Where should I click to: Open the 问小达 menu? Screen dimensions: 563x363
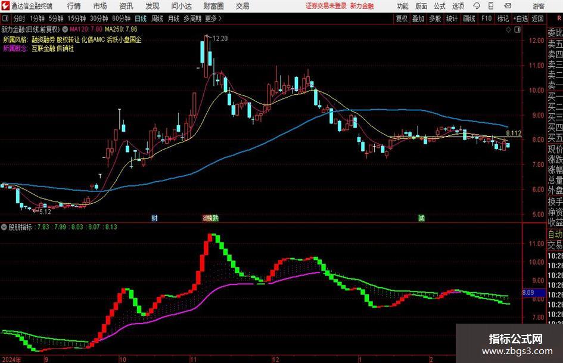tap(181, 6)
